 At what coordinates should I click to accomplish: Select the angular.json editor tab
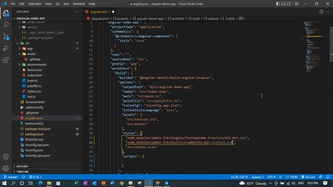pyautogui.click(x=99, y=11)
